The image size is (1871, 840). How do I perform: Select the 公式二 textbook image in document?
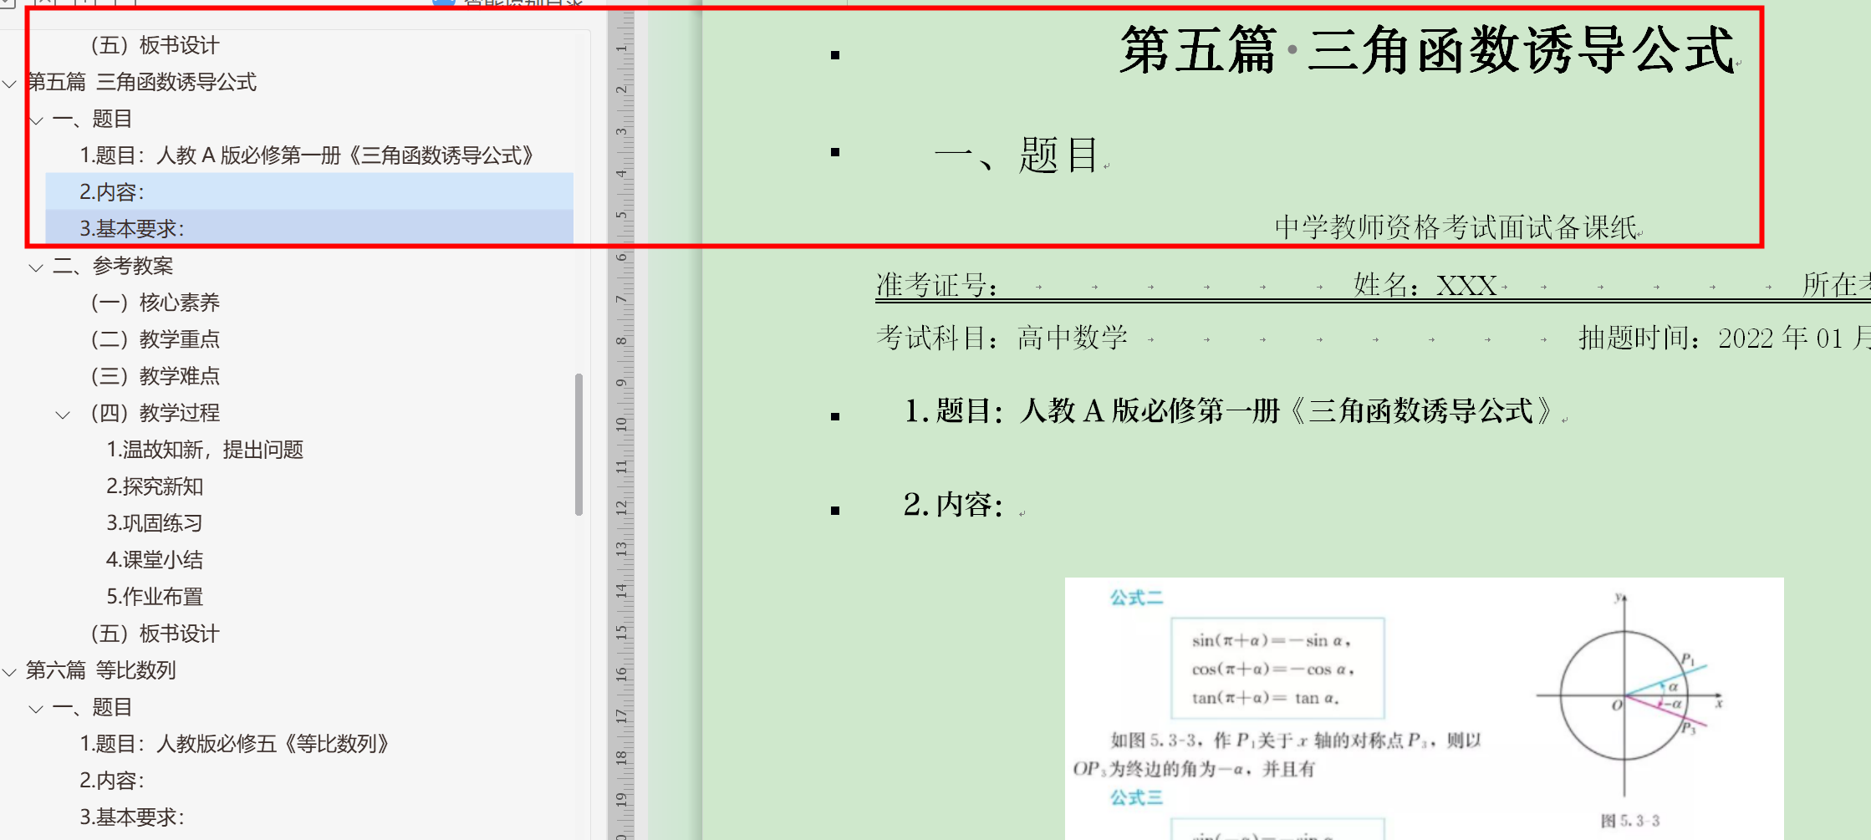tap(1423, 707)
